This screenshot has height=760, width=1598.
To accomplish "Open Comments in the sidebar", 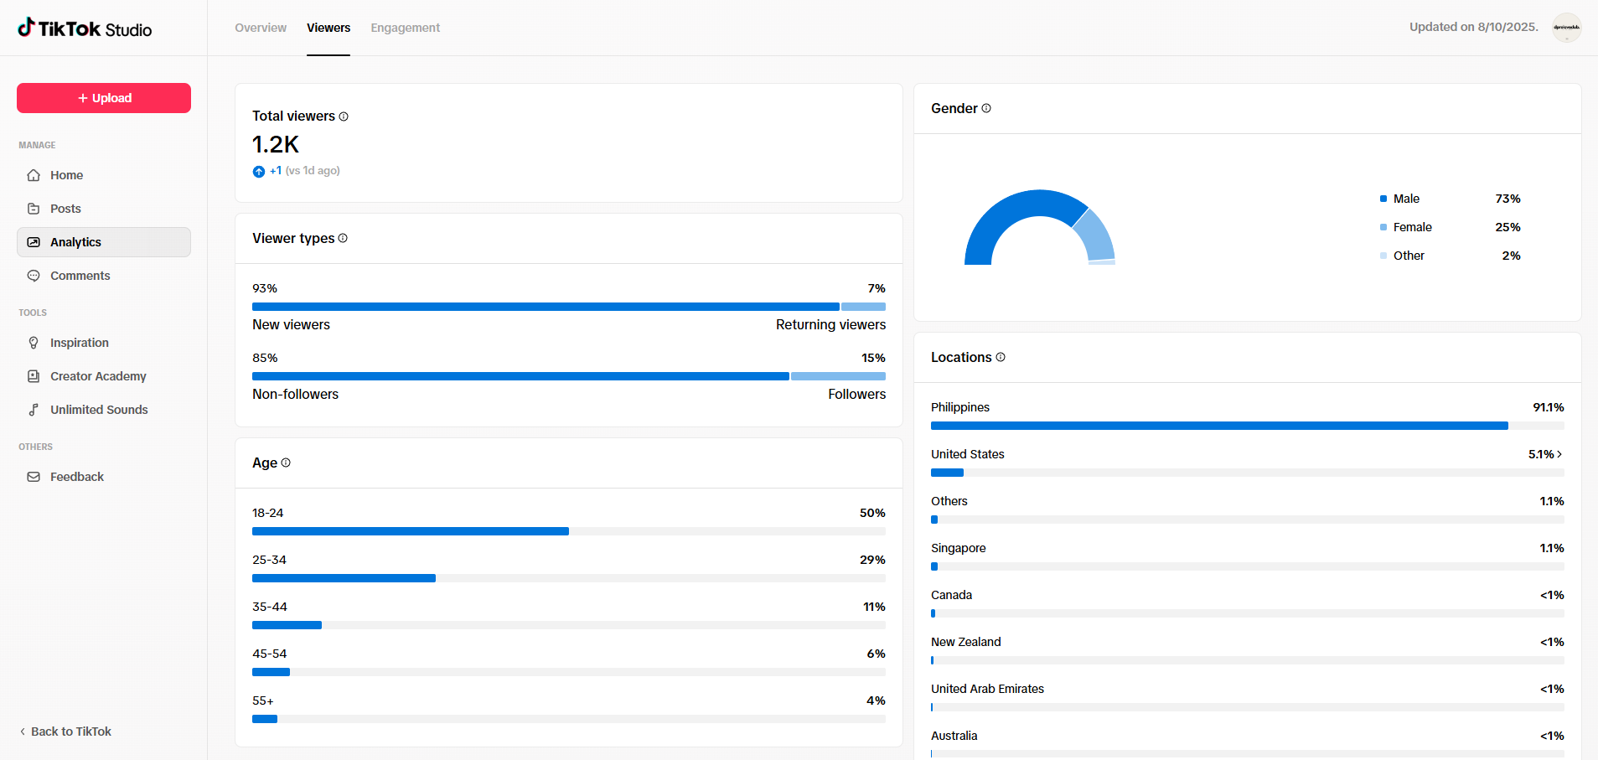I will pyautogui.click(x=80, y=276).
